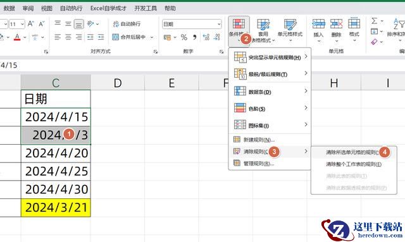Apply top vertical alignment

tap(58, 24)
